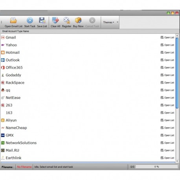Select the NetworkSolutions row icon

point(3,143)
